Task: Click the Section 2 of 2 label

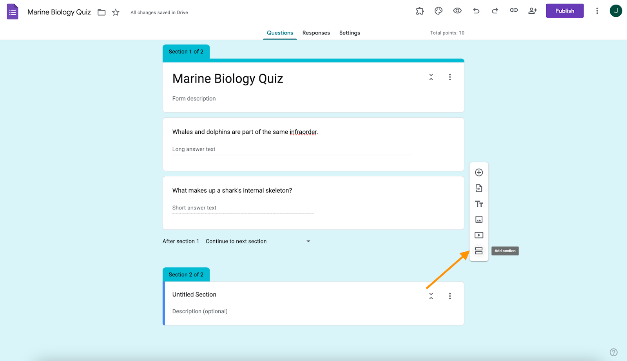Action: [186, 274]
